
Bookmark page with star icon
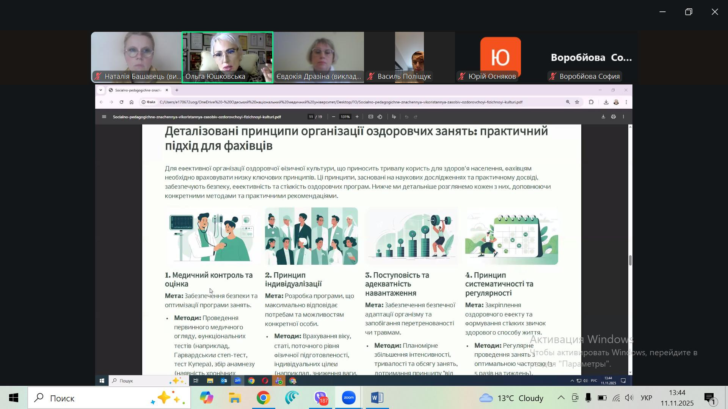577,102
